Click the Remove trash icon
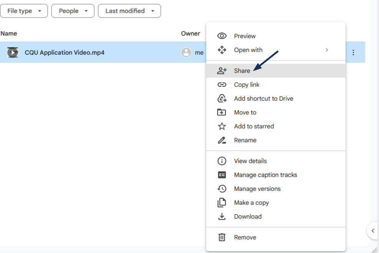 tap(222, 237)
